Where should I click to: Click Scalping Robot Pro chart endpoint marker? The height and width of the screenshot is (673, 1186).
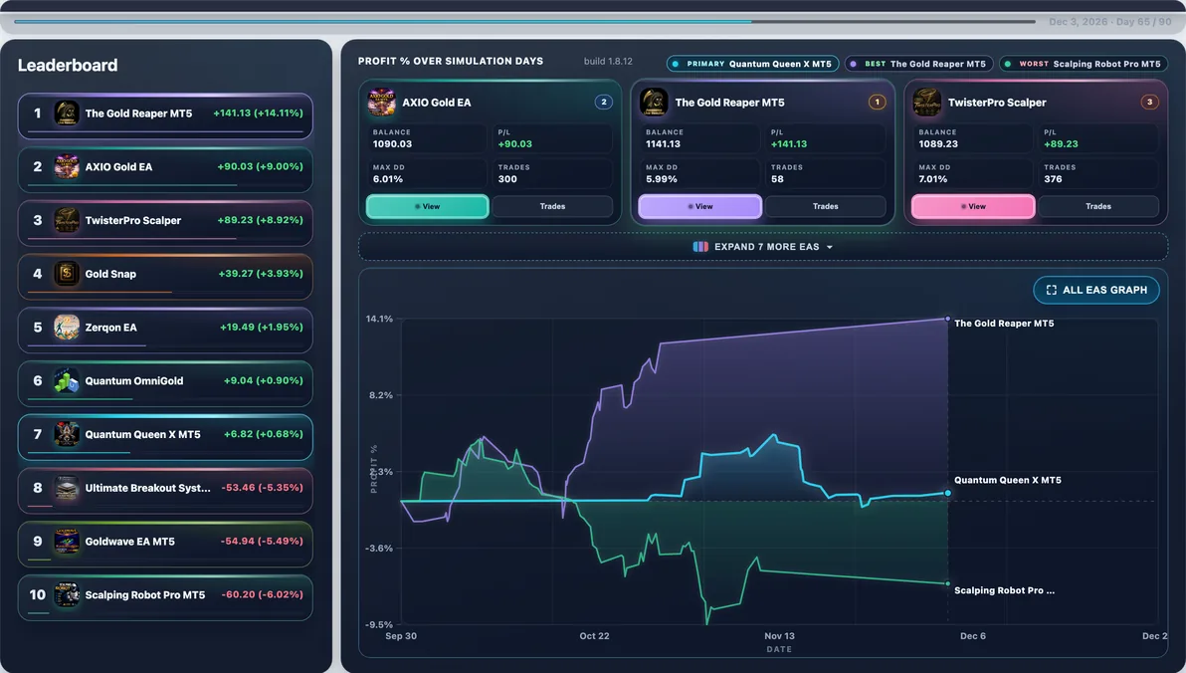948,583
